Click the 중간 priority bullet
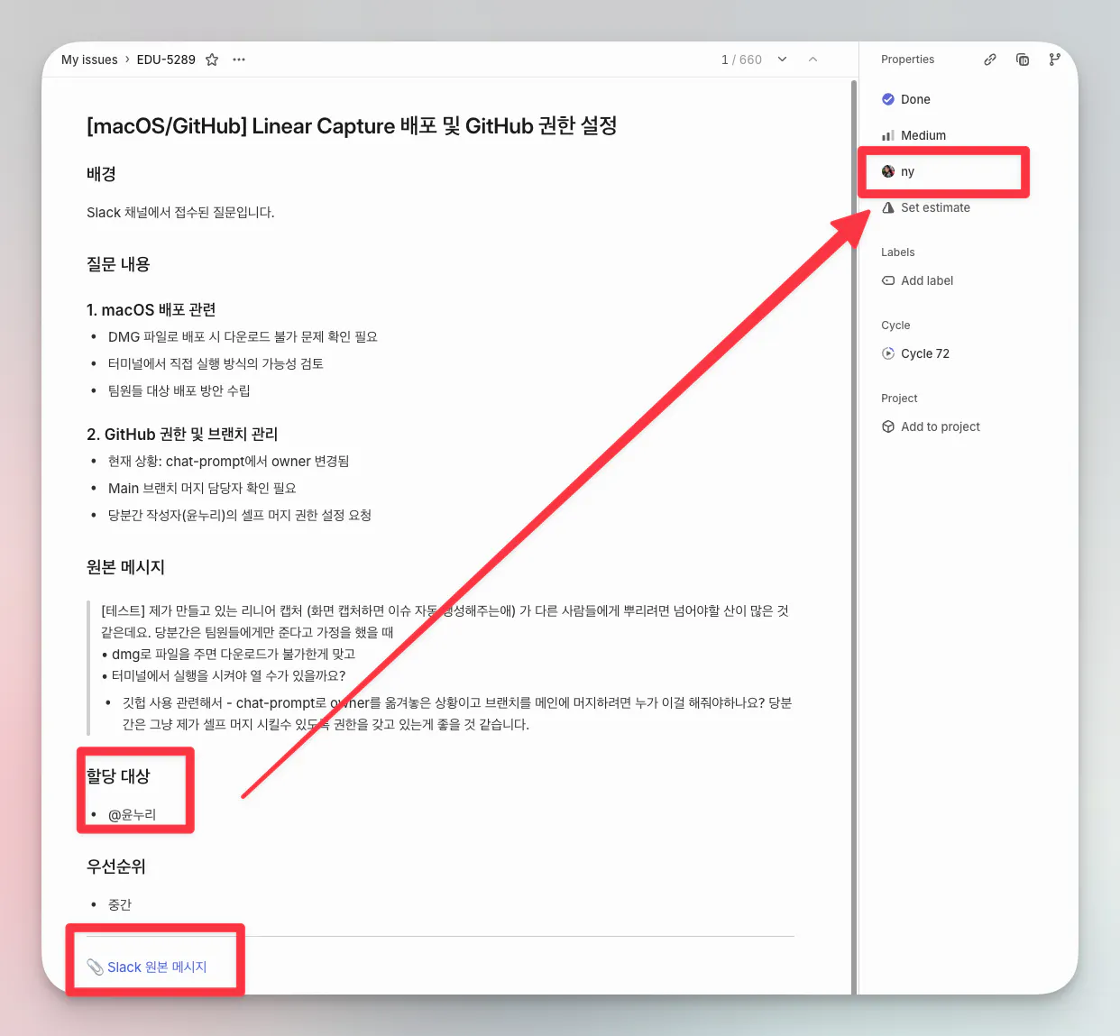Screen dimensions: 1120x1036 pos(120,905)
